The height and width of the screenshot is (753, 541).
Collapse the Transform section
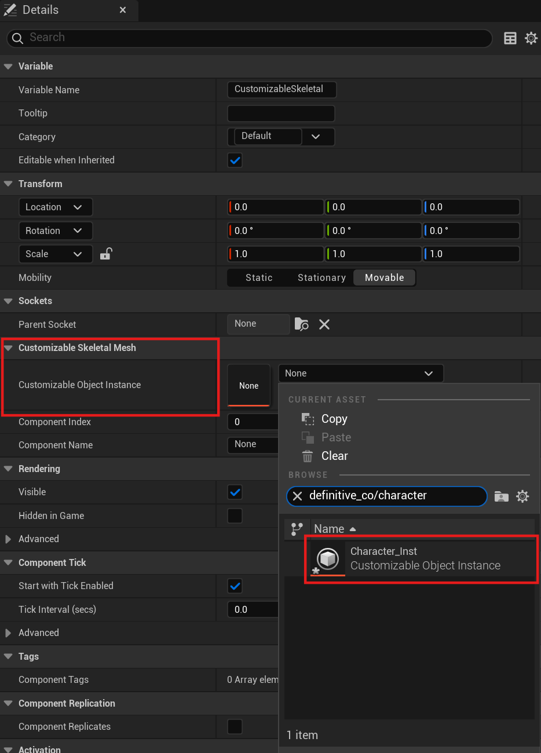8,184
